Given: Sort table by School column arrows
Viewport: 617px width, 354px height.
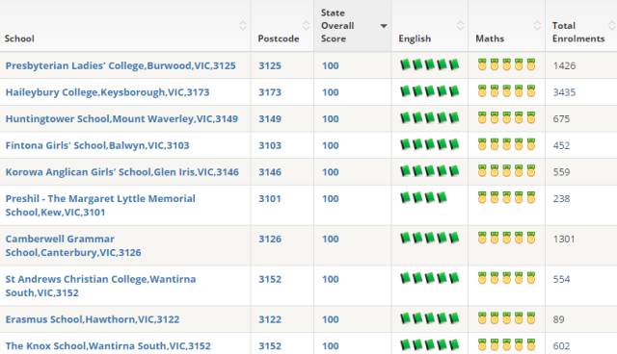Looking at the screenshot, I should [x=243, y=26].
